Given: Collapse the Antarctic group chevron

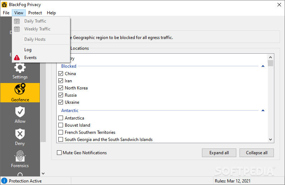Looking at the screenshot, I should (x=263, y=111).
